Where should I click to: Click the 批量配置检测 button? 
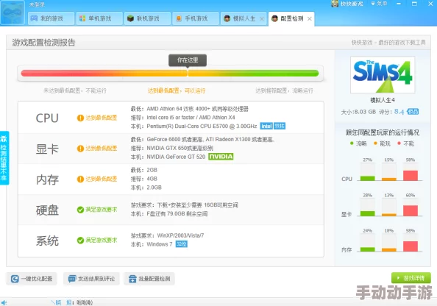pyautogui.click(x=149, y=279)
